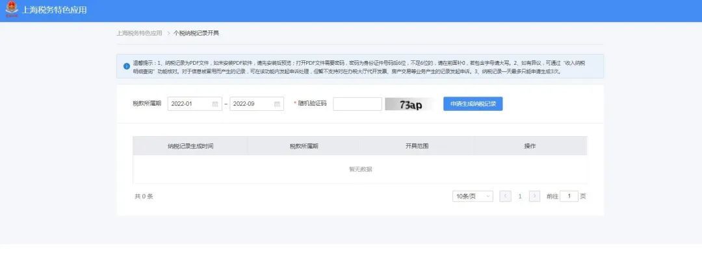Select page 1 in pagination

(x=520, y=196)
